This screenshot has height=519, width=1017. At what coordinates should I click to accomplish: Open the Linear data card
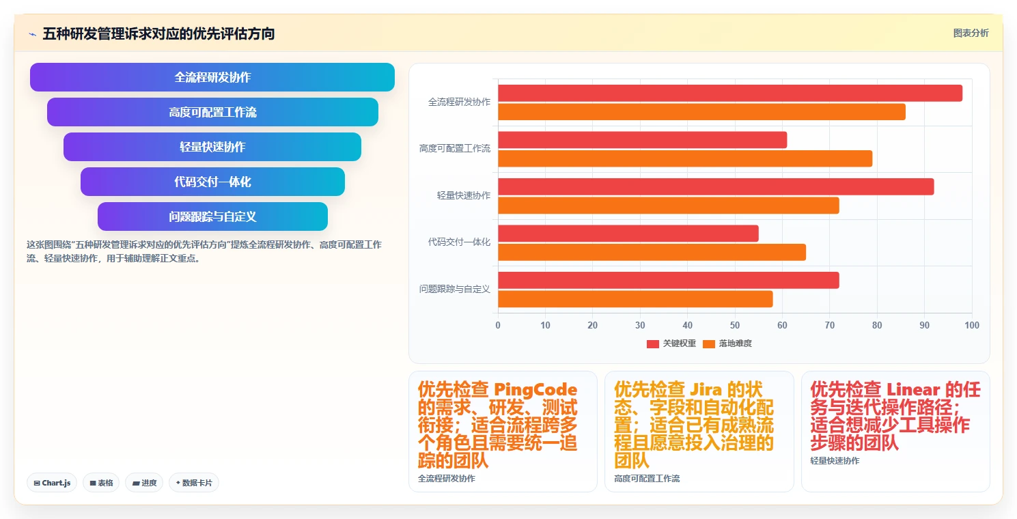(x=895, y=431)
